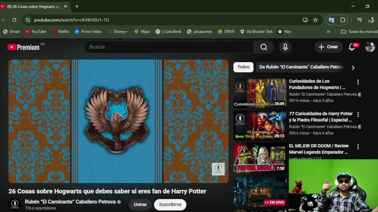Open the Cancillería bookmark

pos(168,32)
